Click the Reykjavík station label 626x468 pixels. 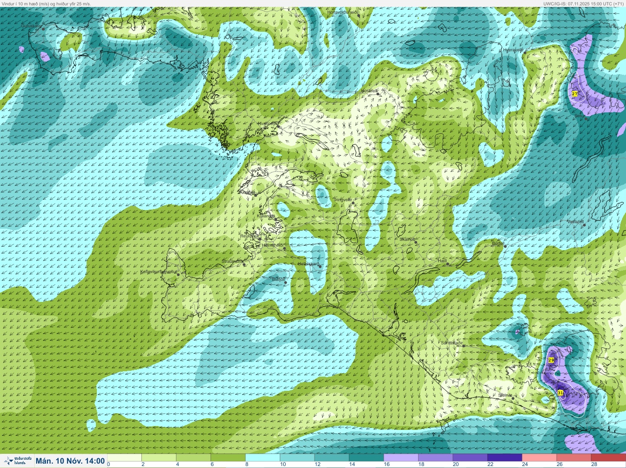[249, 235]
